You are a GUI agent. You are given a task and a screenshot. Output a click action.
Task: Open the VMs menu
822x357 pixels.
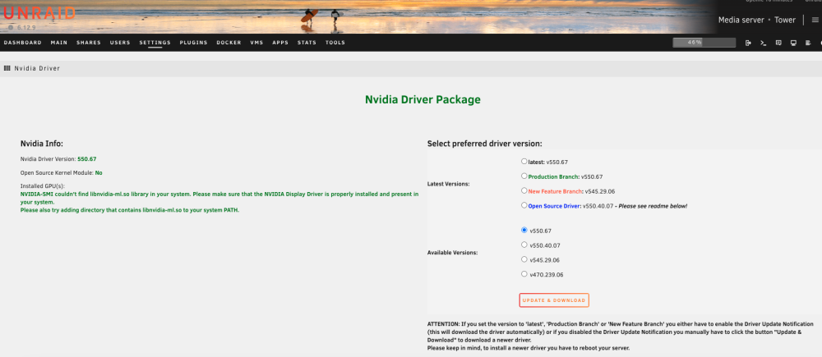(256, 43)
